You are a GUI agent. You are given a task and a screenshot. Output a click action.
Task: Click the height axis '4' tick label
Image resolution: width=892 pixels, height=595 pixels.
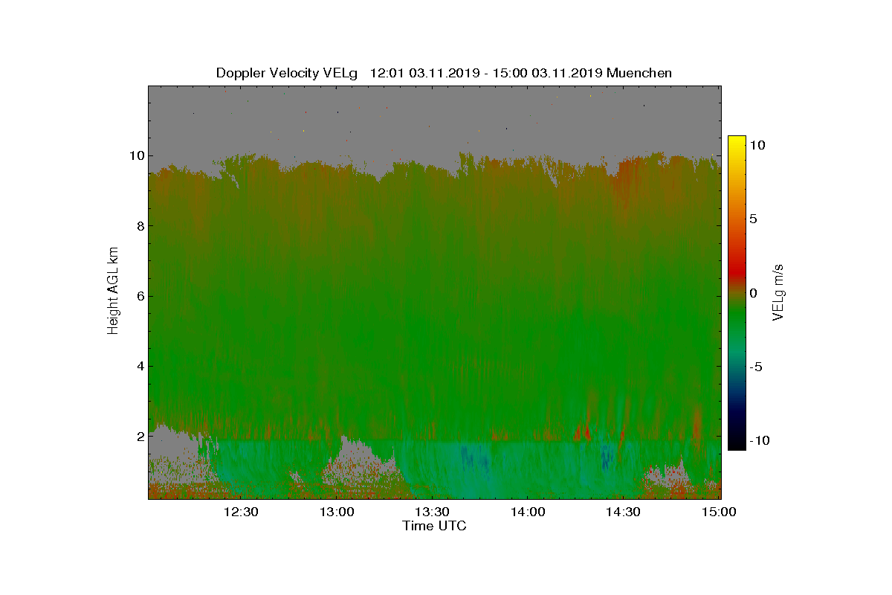(x=140, y=366)
